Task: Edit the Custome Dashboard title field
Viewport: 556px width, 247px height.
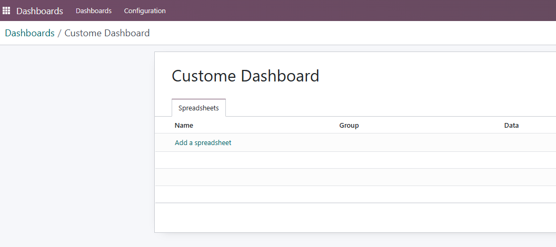Action: tap(245, 76)
